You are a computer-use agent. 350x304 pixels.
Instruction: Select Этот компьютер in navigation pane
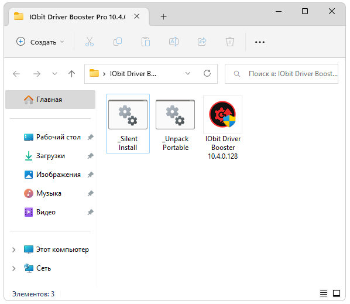pyautogui.click(x=56, y=250)
